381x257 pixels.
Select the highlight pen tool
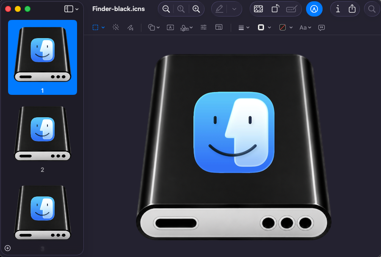(219, 9)
